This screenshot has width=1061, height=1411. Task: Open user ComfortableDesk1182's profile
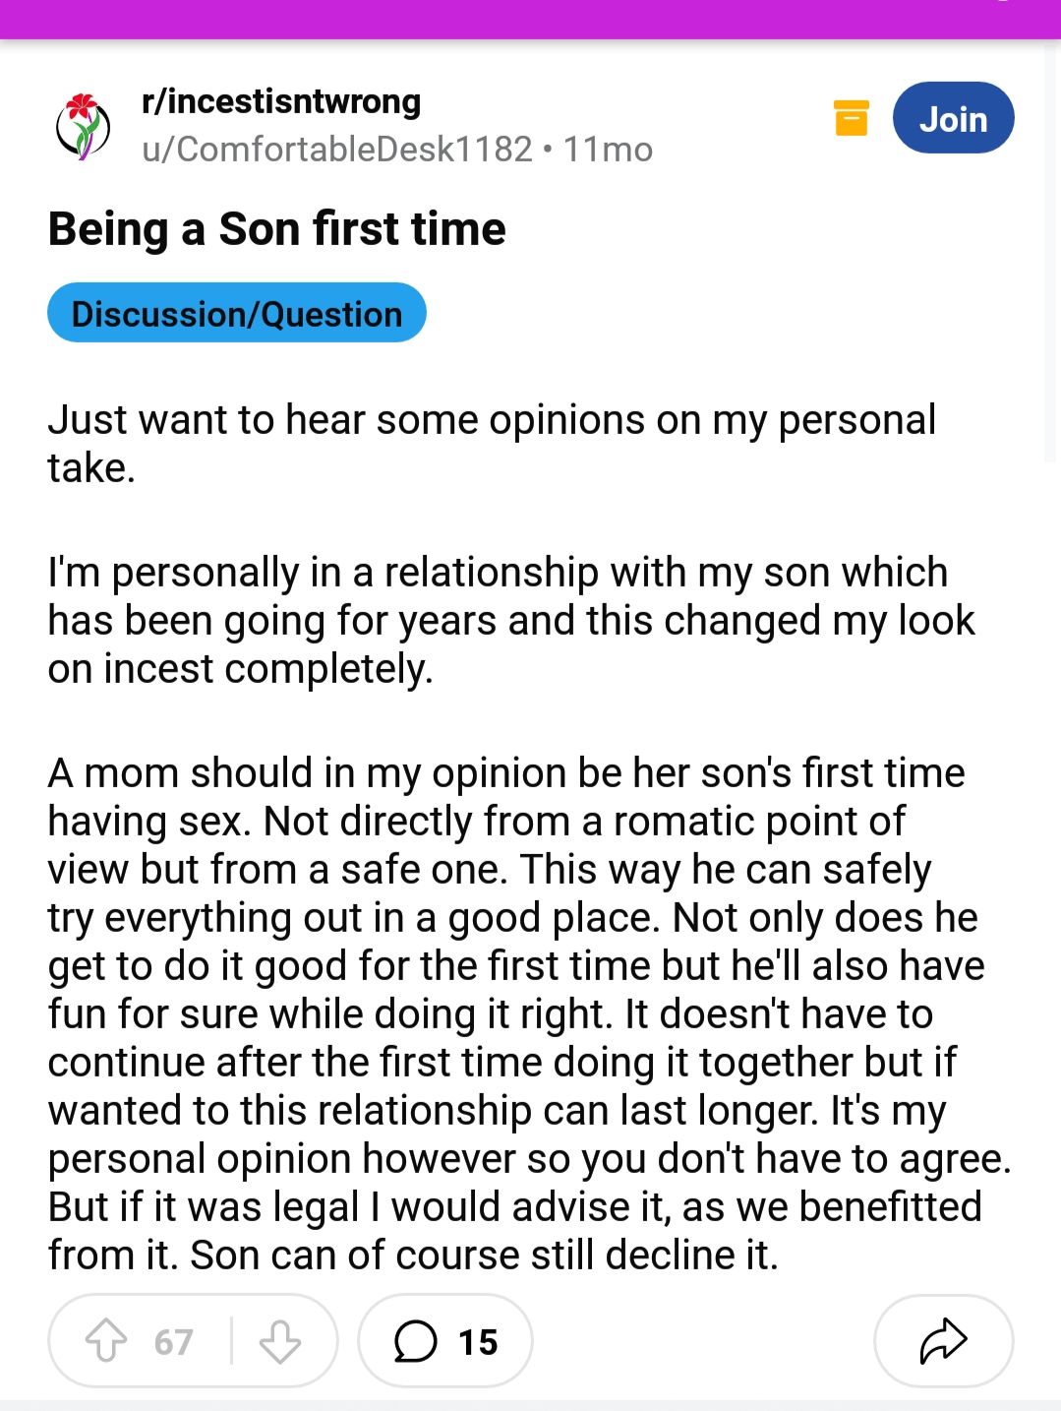pyautogui.click(x=337, y=150)
